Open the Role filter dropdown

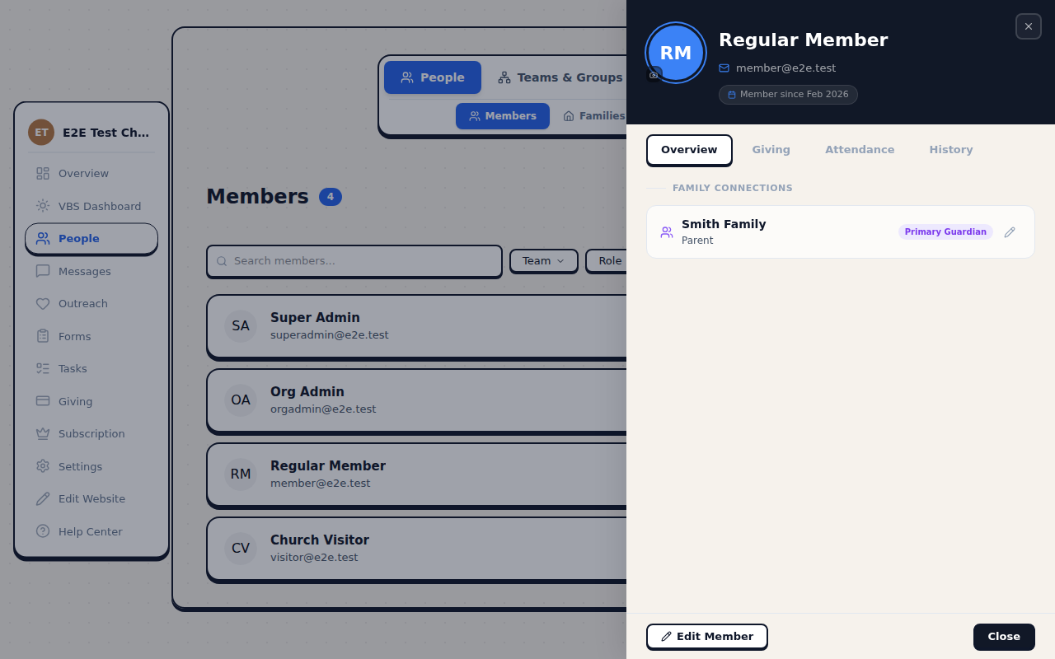pos(610,260)
